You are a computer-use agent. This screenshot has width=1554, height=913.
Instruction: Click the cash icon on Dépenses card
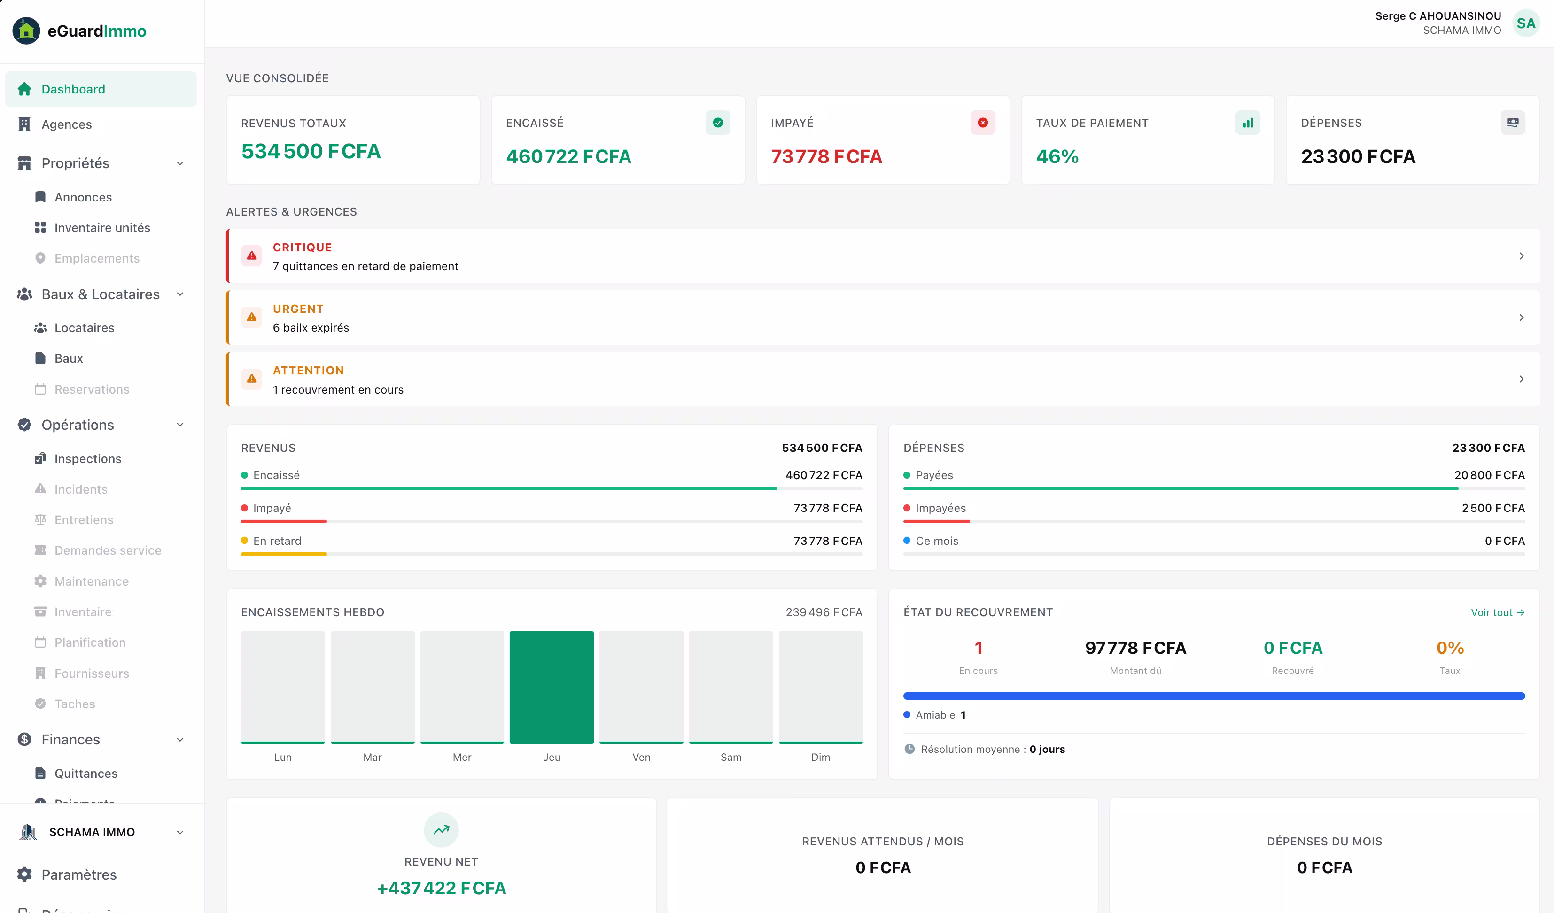point(1512,123)
